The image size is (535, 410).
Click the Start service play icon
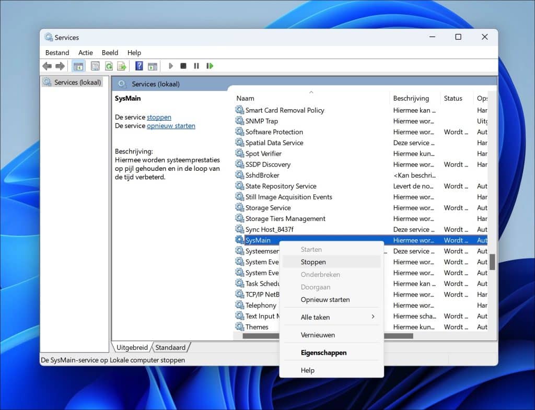171,66
